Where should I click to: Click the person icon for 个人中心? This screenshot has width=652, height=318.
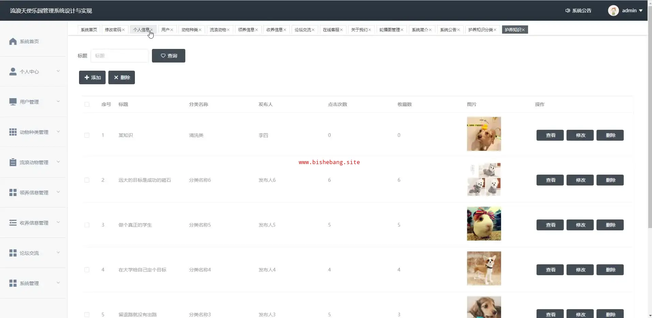point(13,71)
